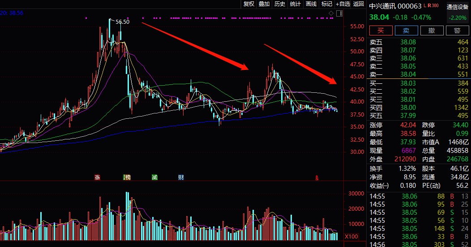Click the blue 财 event marker

click(x=181, y=178)
